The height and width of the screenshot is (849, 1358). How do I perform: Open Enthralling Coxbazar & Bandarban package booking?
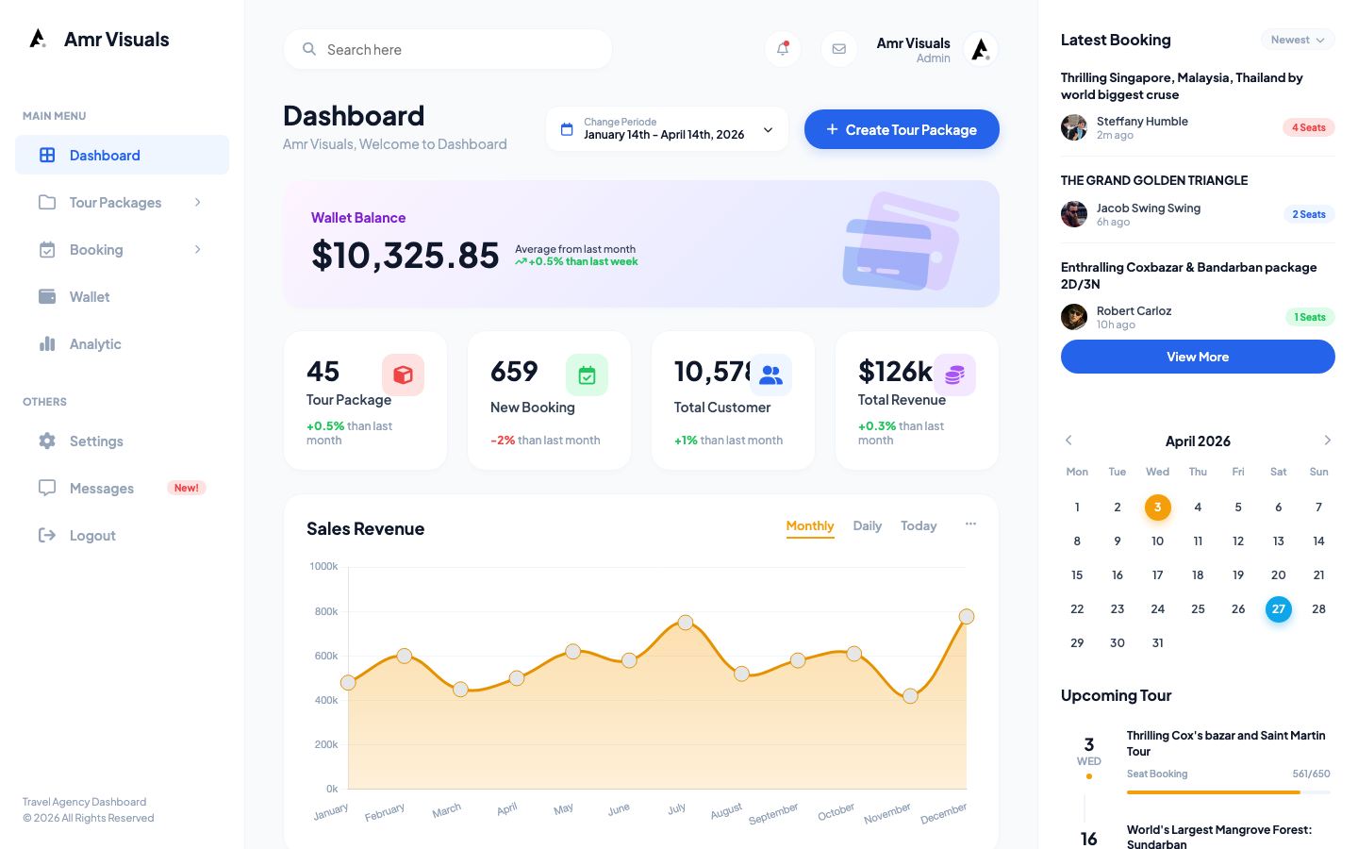tap(1189, 275)
